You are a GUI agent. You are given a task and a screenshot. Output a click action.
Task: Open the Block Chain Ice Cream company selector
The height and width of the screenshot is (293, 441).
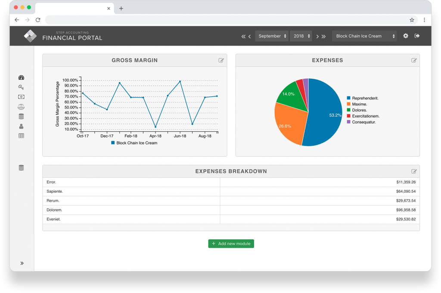pos(364,36)
